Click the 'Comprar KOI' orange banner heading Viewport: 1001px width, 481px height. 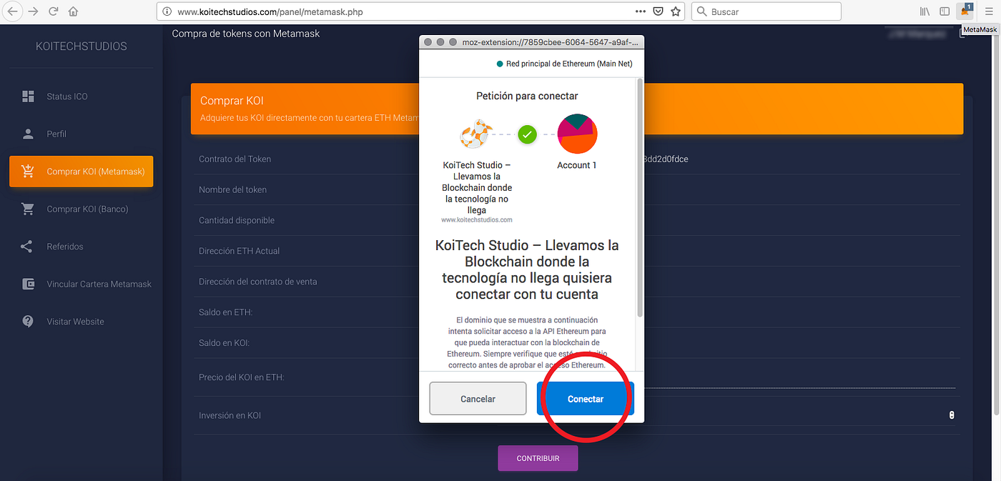232,101
